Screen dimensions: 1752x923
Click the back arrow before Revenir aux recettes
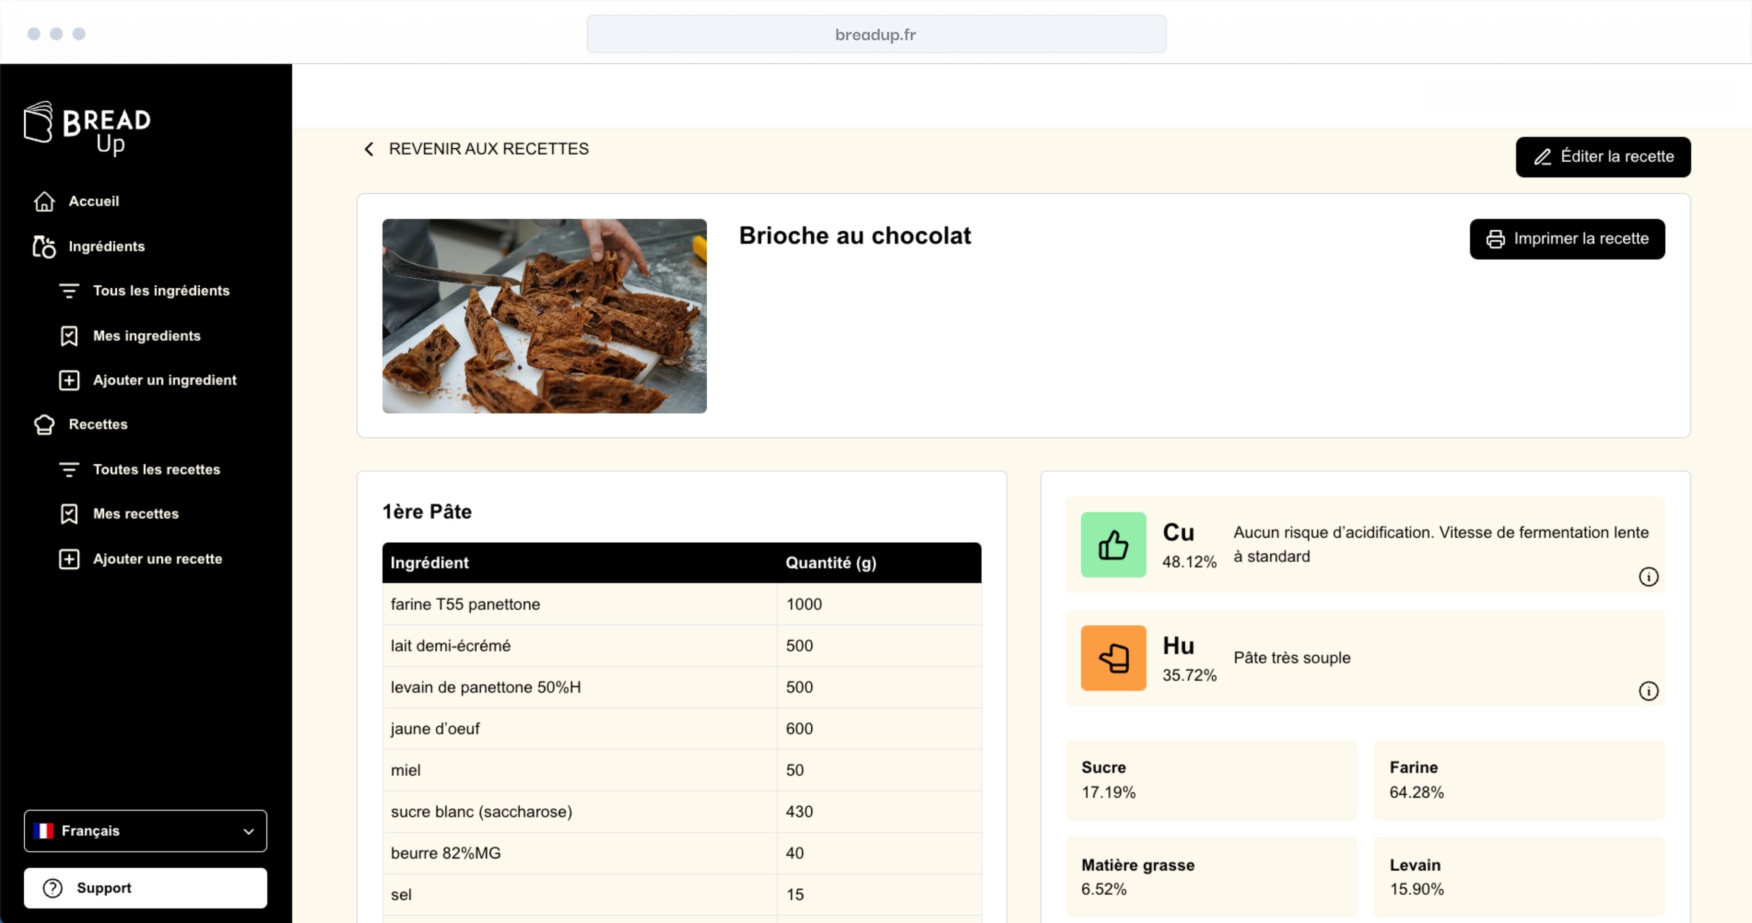[369, 149]
